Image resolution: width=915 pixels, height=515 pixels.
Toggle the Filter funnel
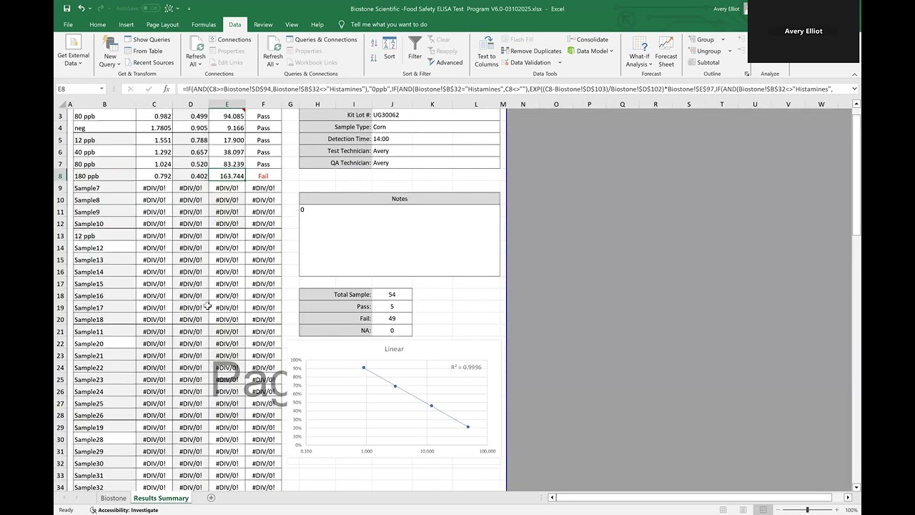pos(415,49)
